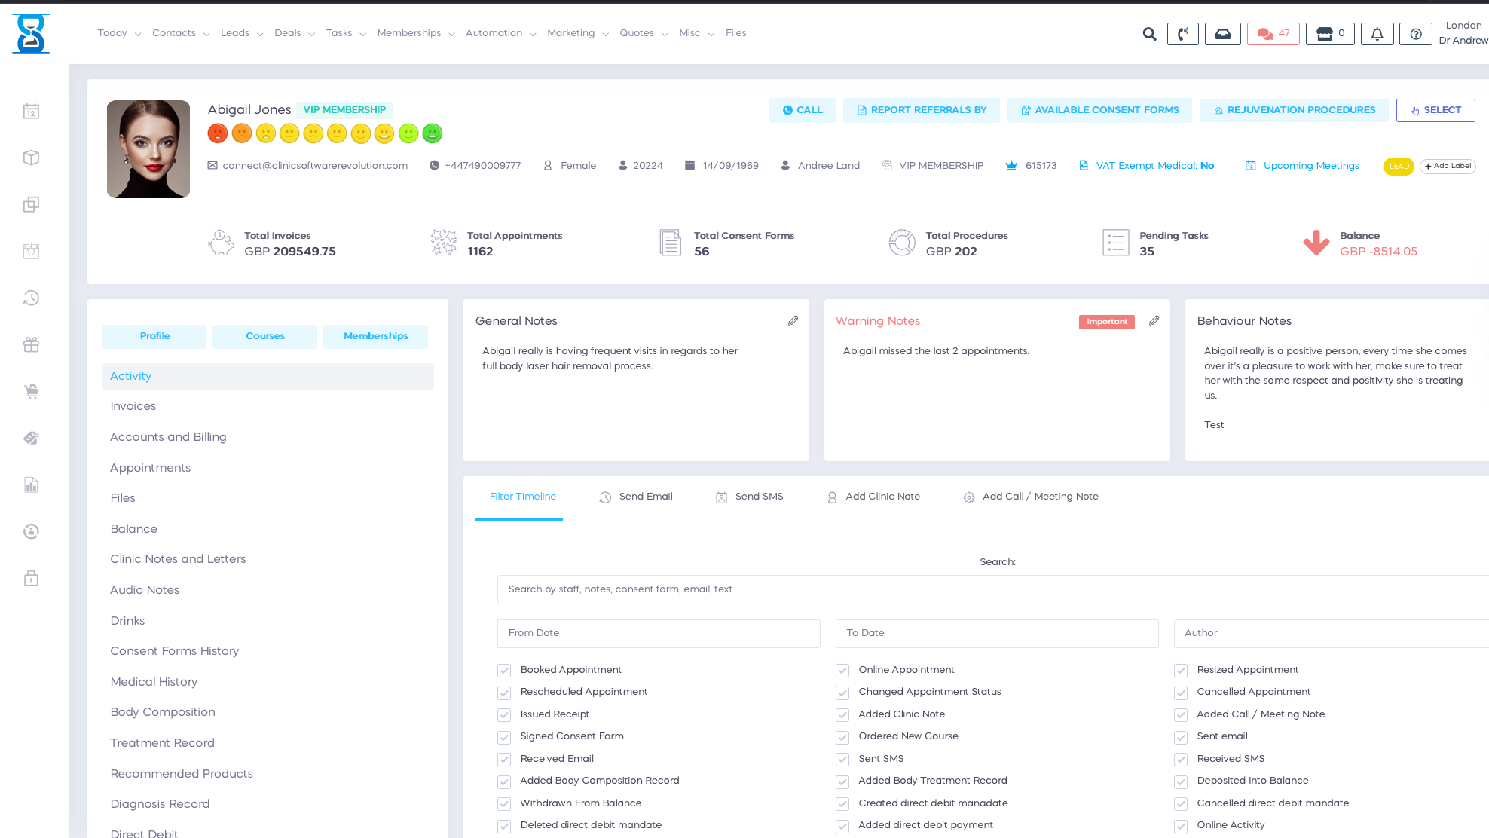
Task: Open calendar icon in left sidebar
Action: coord(31,112)
